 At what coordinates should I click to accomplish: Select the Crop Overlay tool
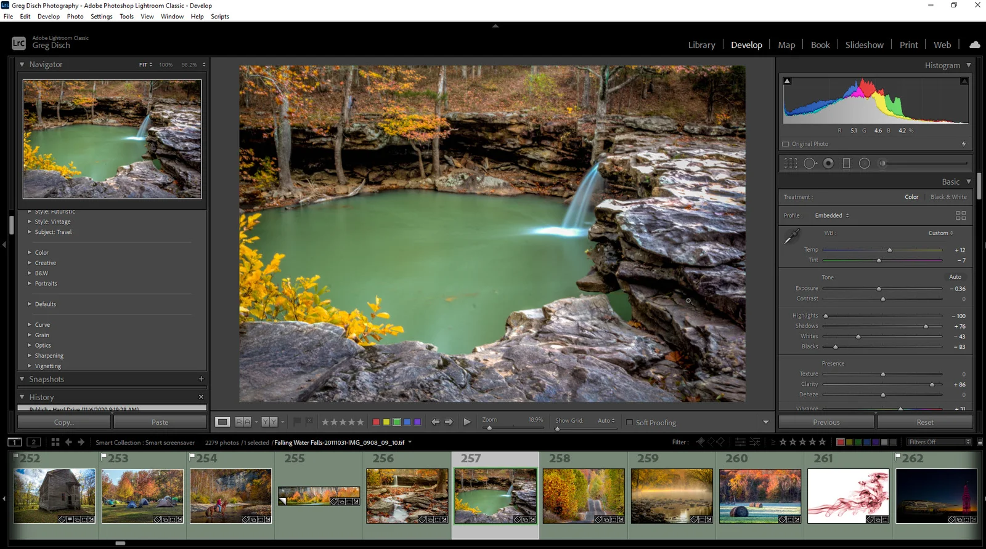pyautogui.click(x=791, y=163)
